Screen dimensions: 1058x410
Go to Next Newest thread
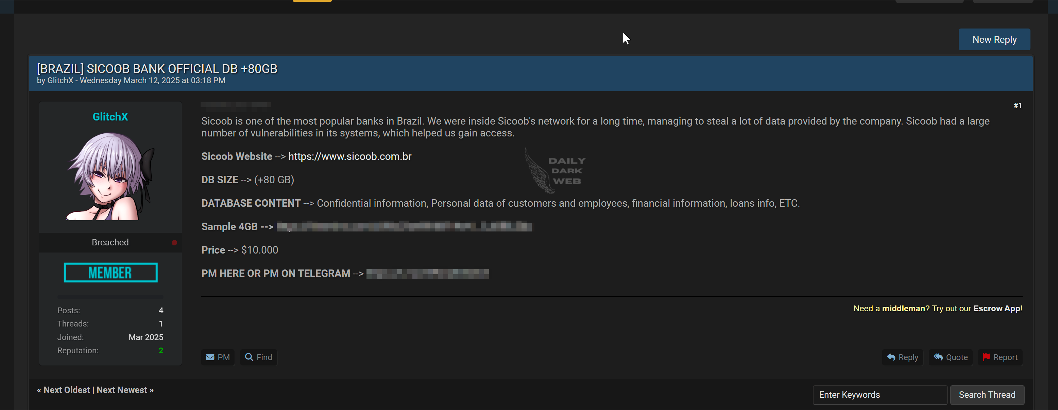tap(122, 390)
